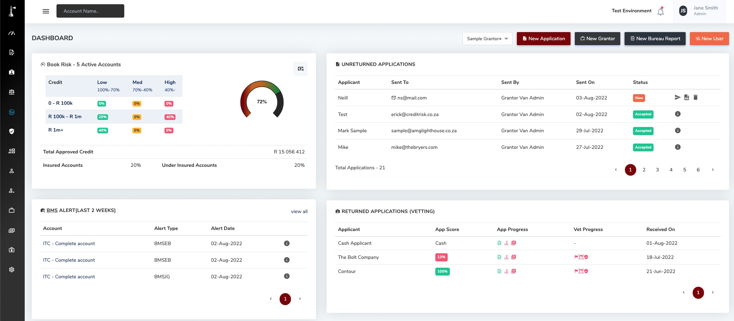Open the balance scales sidebar icon

[x=12, y=92]
